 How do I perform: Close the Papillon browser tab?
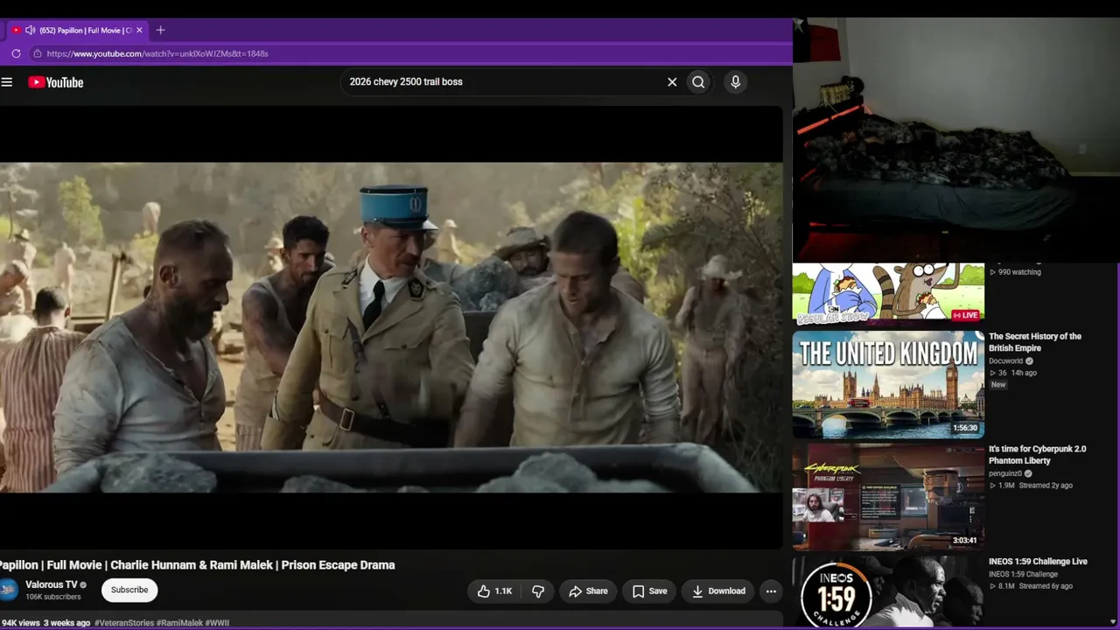(139, 30)
